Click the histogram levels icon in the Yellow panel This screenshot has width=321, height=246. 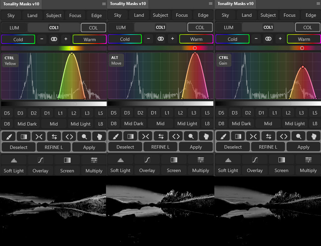14,160
